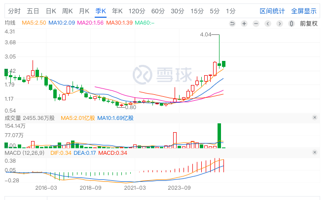The width and height of the screenshot is (331, 200).
Task: Click the 均线 moving average label
Action: click(x=10, y=23)
